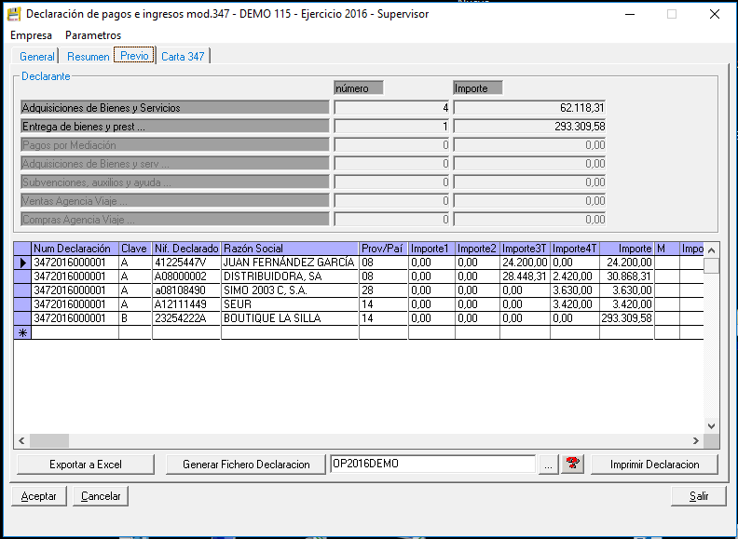The width and height of the screenshot is (738, 539).
Task: Click the grid vertical scrollbar down arrow
Action: (712, 426)
